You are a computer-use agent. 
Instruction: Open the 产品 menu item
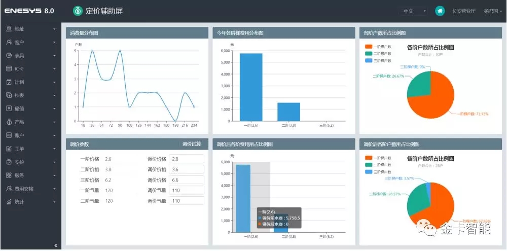click(x=31, y=122)
